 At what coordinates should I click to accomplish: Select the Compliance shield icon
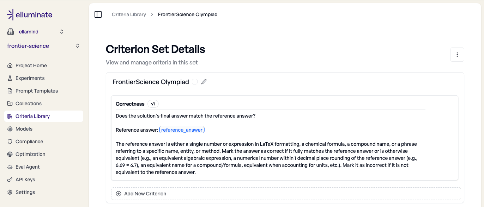tap(10, 141)
